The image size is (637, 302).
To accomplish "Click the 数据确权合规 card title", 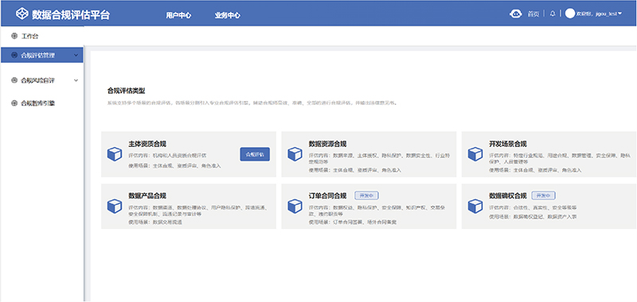I will tap(508, 196).
